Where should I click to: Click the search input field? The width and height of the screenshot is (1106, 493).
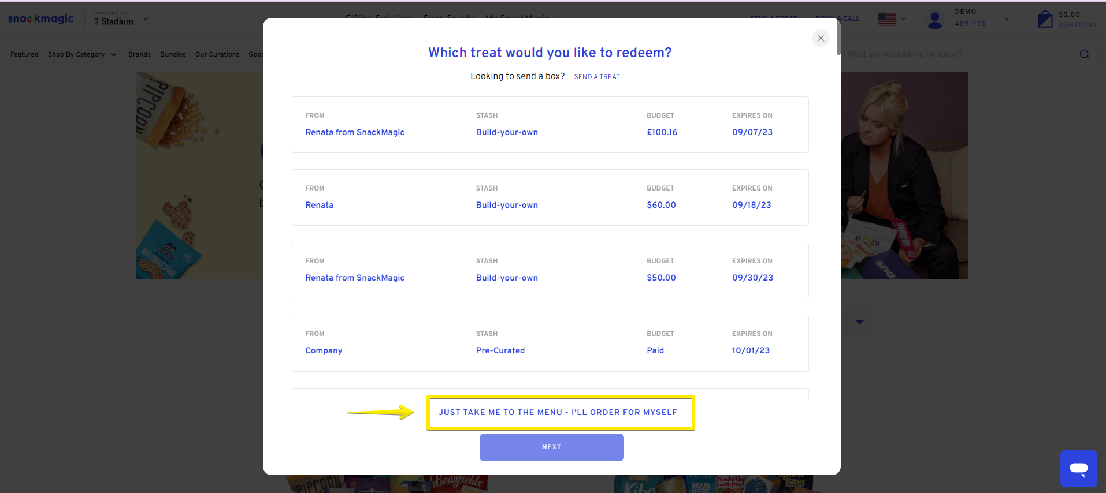point(959,54)
